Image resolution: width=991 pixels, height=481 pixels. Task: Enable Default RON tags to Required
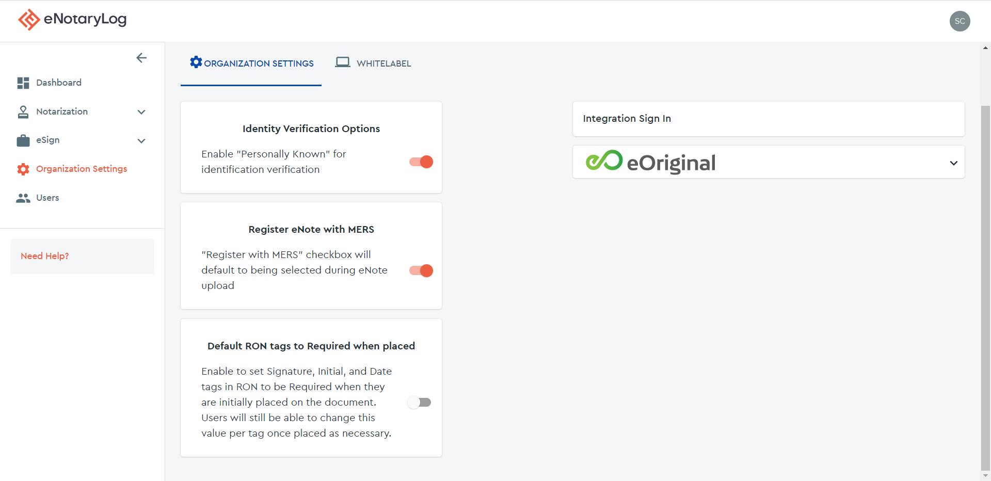(x=419, y=402)
